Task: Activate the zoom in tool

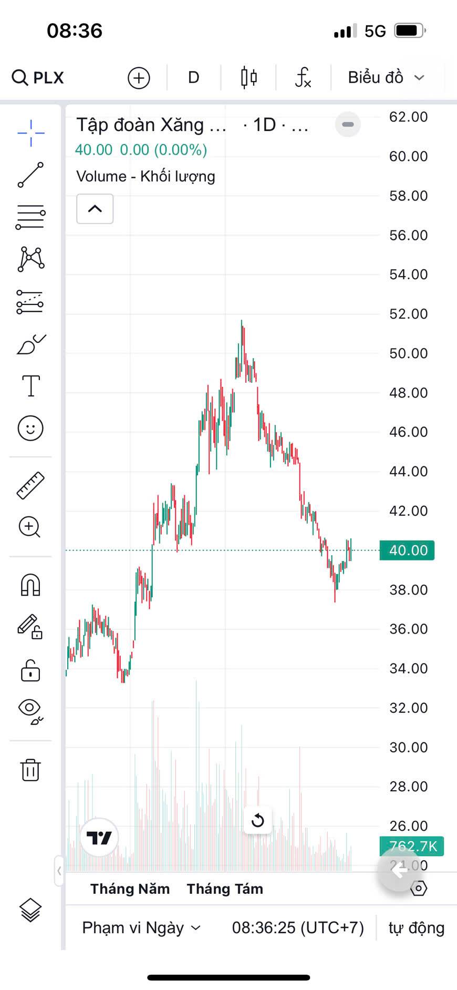Action: (x=30, y=527)
